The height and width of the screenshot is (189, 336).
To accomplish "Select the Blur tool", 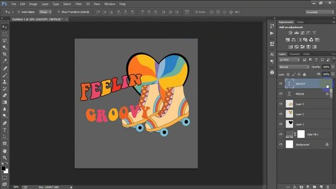I will tap(5, 109).
